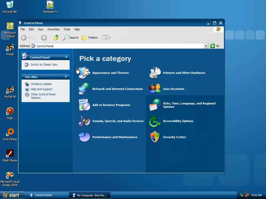
Task: Click Control Panel taskbar button
Action: tap(48, 195)
